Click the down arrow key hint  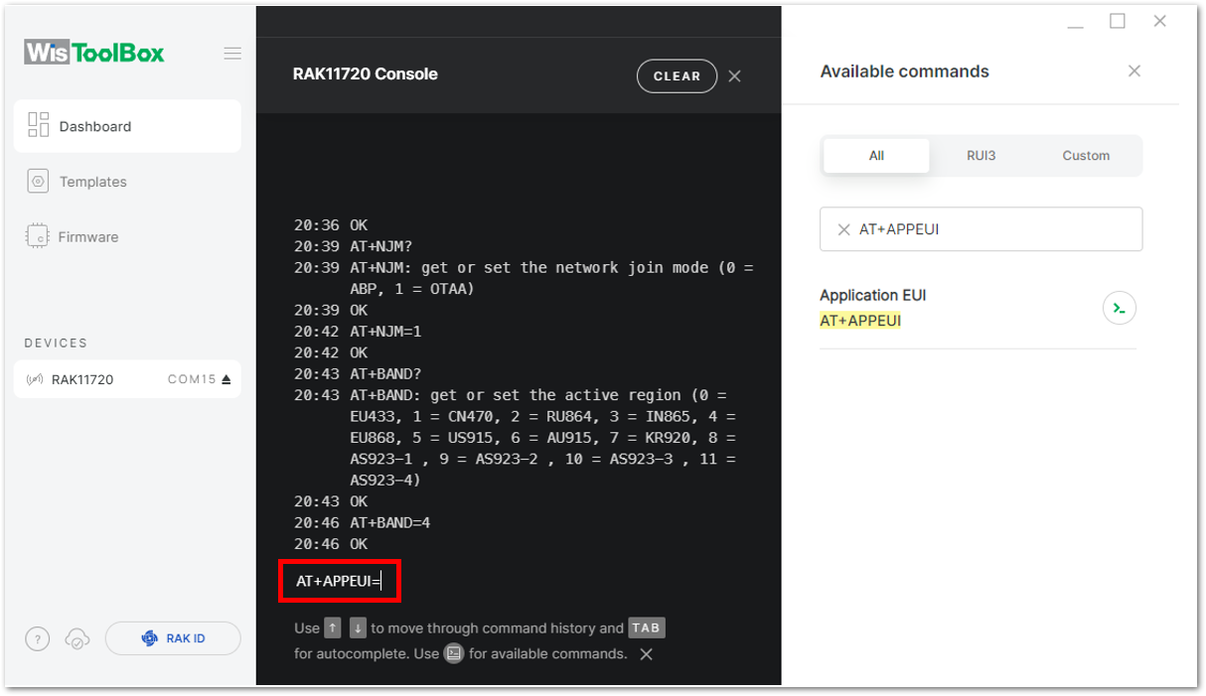(x=358, y=628)
